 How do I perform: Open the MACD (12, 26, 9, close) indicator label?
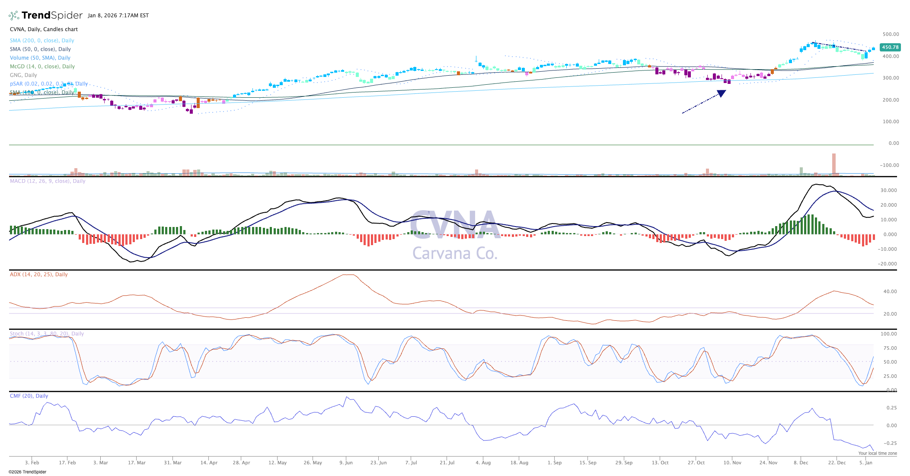pos(48,181)
